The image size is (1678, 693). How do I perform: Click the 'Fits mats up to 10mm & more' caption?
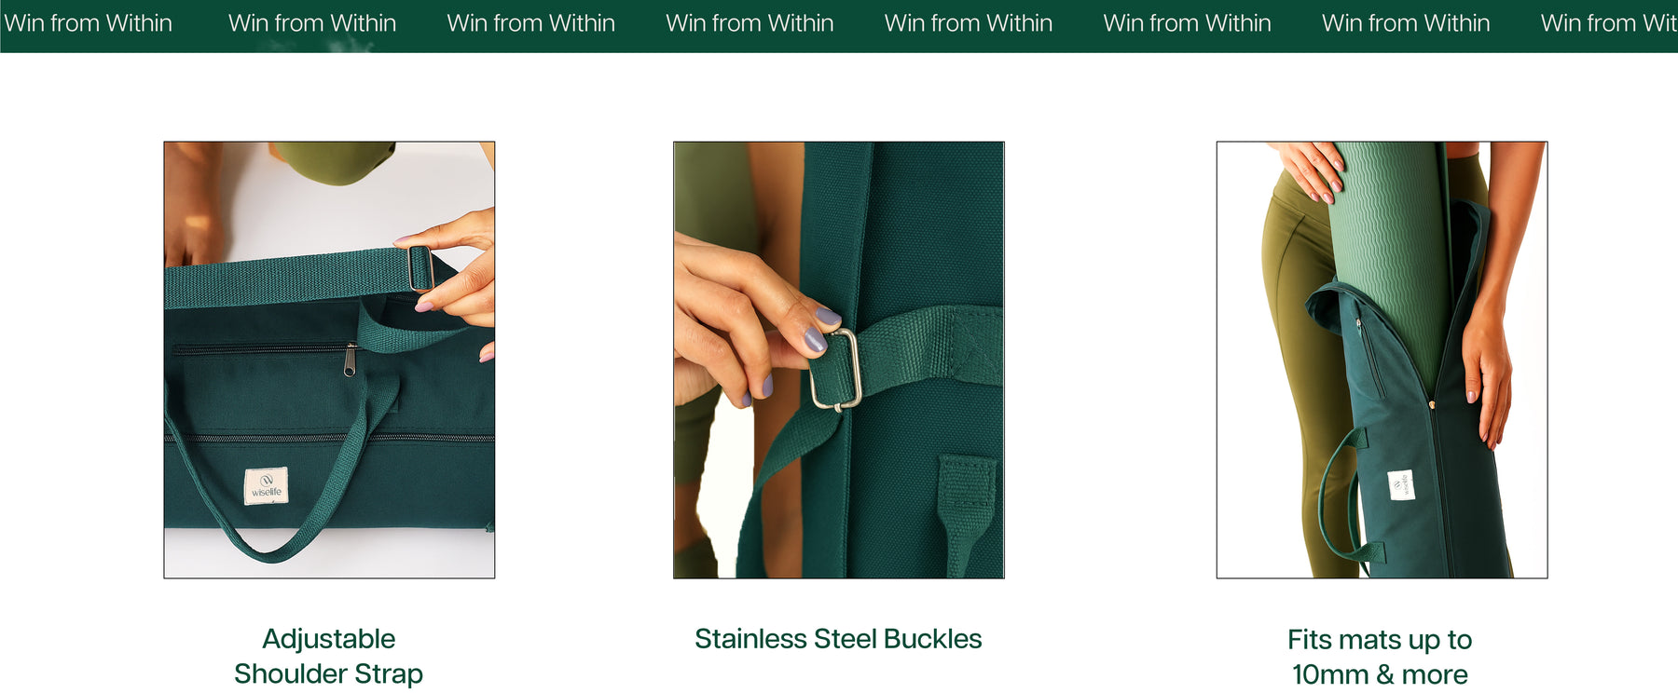(1380, 657)
